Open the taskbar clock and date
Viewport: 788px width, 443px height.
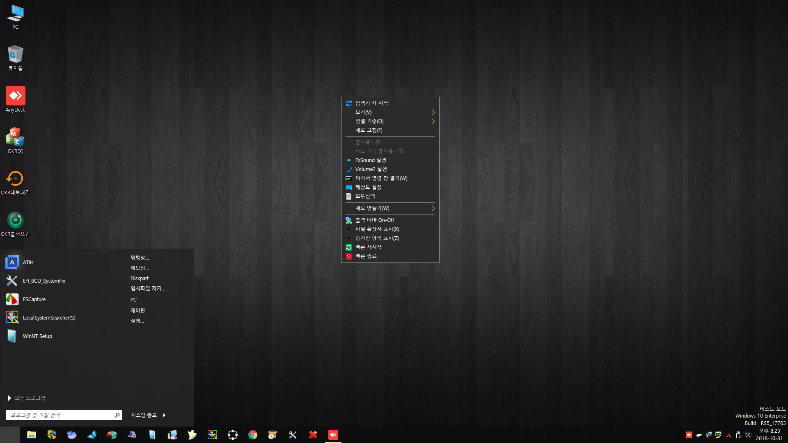click(x=769, y=435)
